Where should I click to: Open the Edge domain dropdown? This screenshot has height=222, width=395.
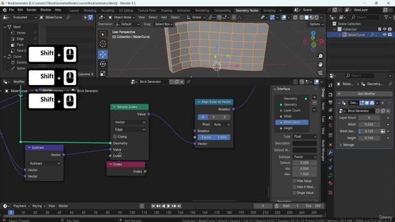(x=130, y=129)
